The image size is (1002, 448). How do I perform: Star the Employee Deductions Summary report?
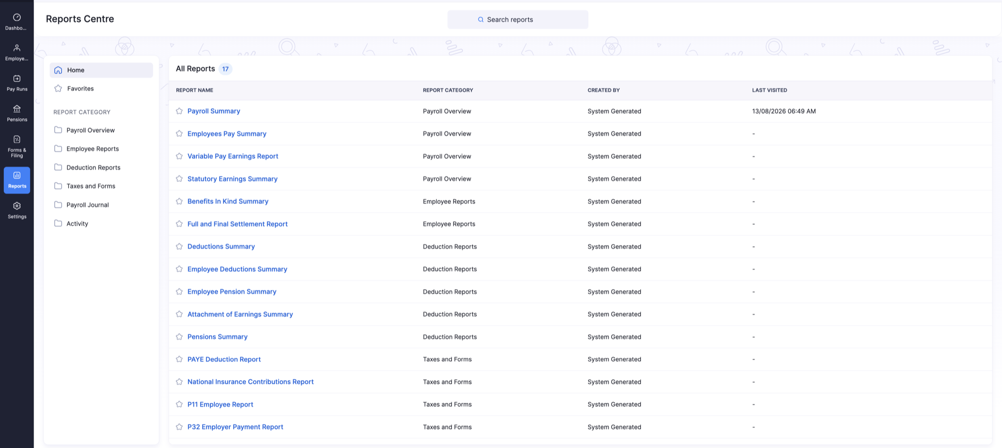179,269
